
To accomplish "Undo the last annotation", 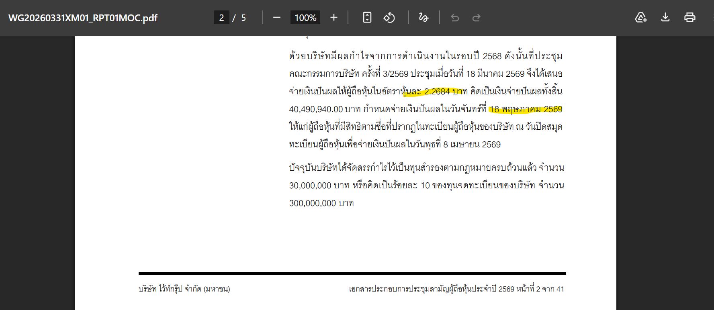I will [x=455, y=18].
